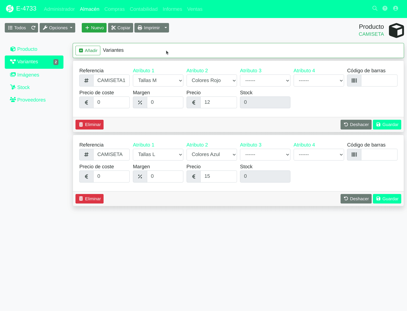Open Atributo 2 dropdown showing Colores Azul
Viewport: 407px width, 311px height.
pos(212,154)
